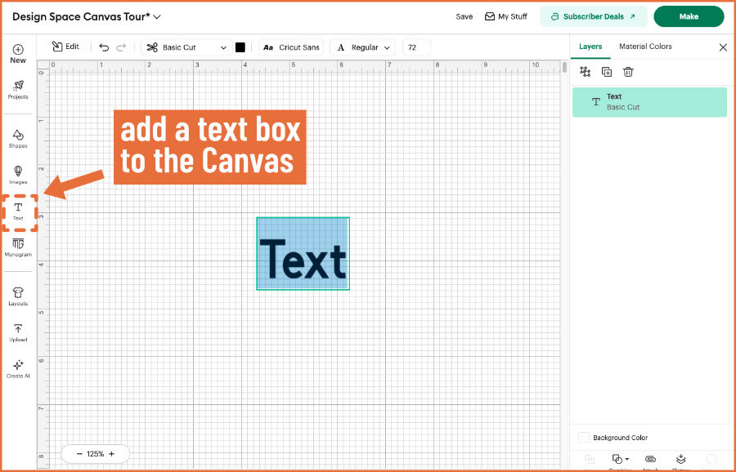Open My Stuff
This screenshot has height=472, width=736.
[506, 16]
